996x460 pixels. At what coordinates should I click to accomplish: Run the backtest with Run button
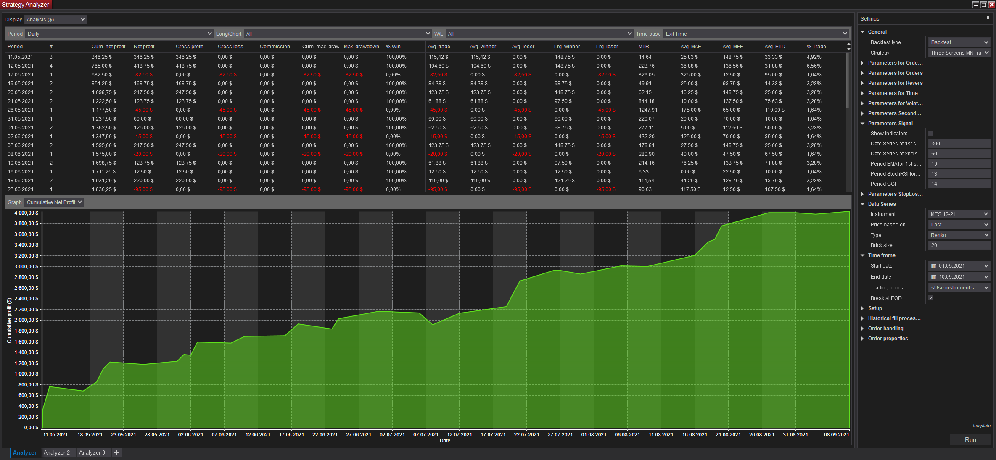coord(970,439)
